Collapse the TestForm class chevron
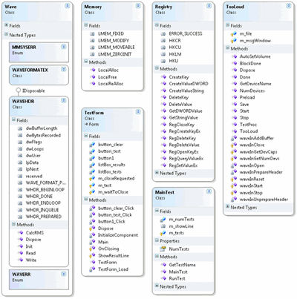 [138, 112]
